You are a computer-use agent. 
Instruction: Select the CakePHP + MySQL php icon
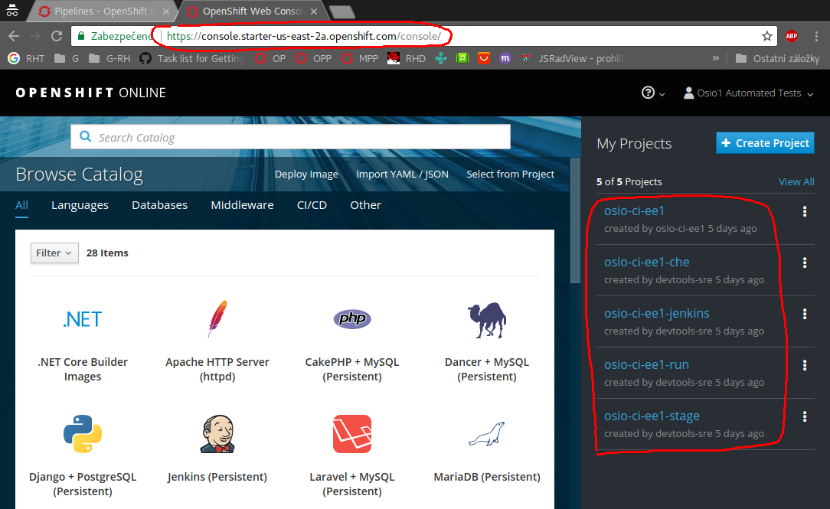(352, 319)
